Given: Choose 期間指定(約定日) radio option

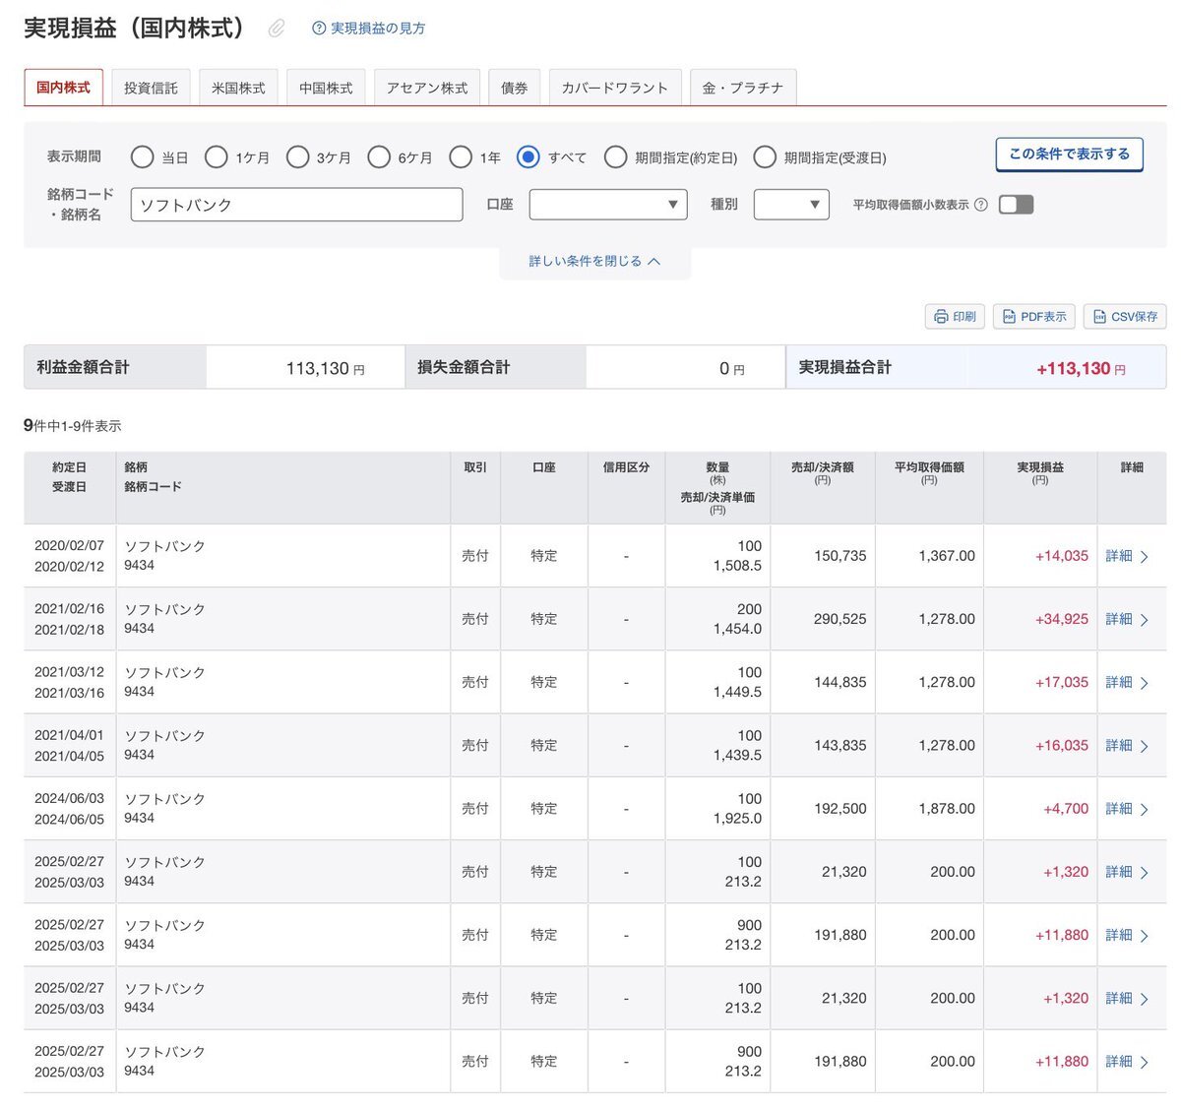Looking at the screenshot, I should click(x=616, y=157).
